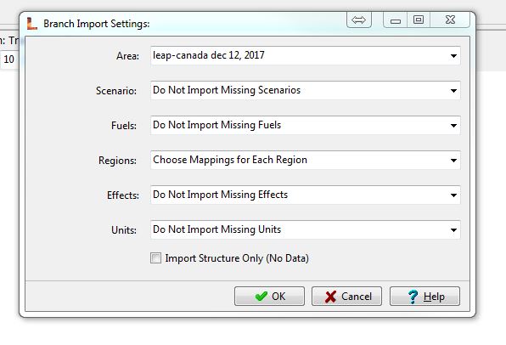Confirm settings with the OK button
Screen dimensions: 506x345
tap(269, 297)
